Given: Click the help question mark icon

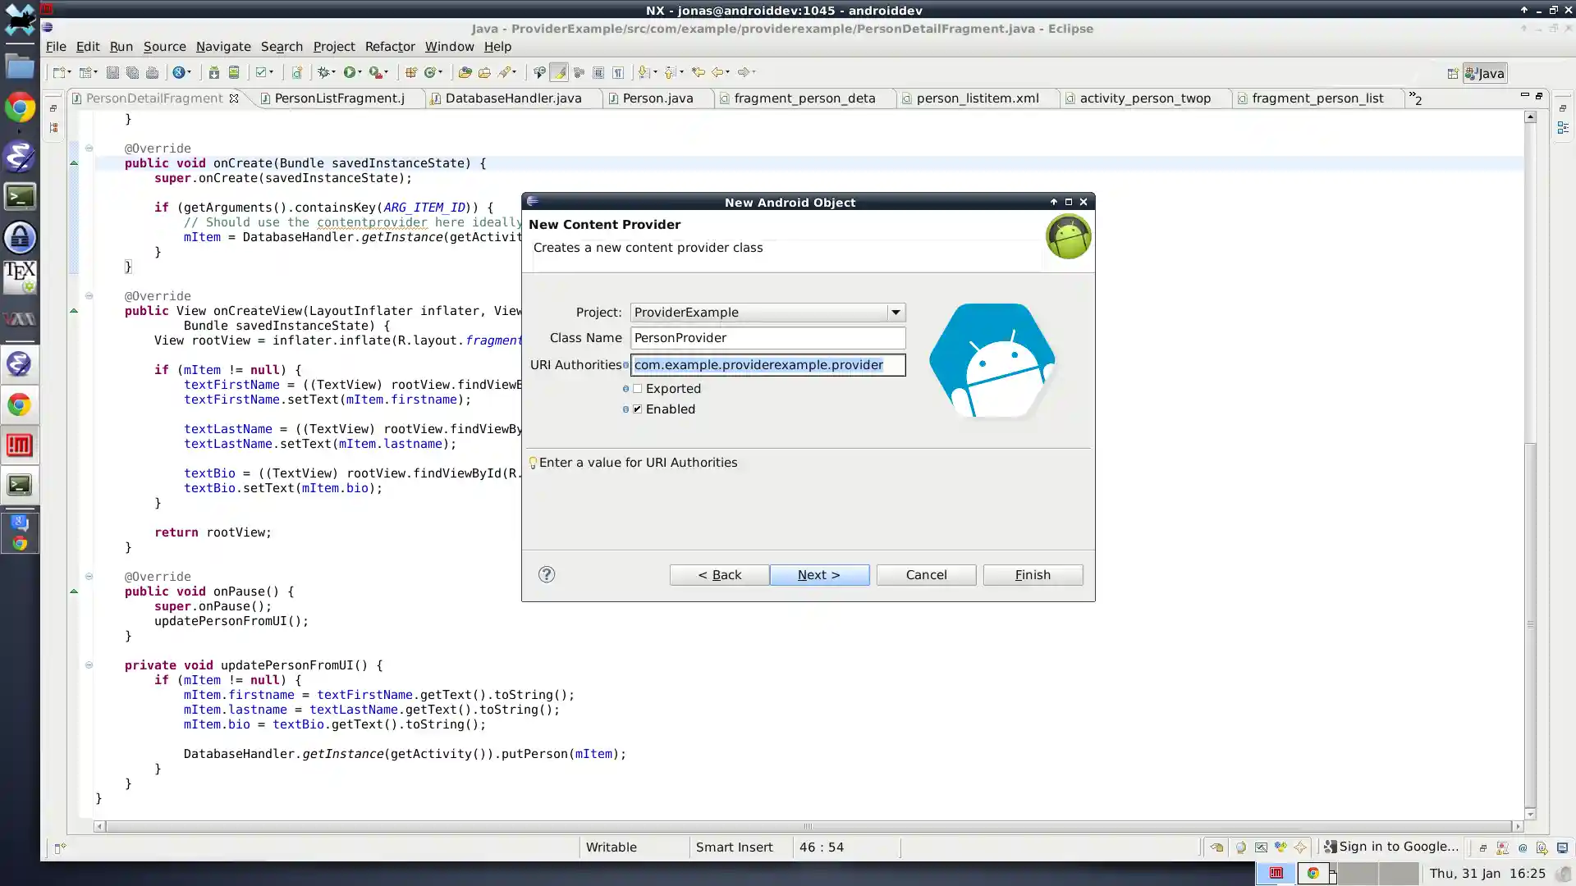Looking at the screenshot, I should [x=547, y=574].
